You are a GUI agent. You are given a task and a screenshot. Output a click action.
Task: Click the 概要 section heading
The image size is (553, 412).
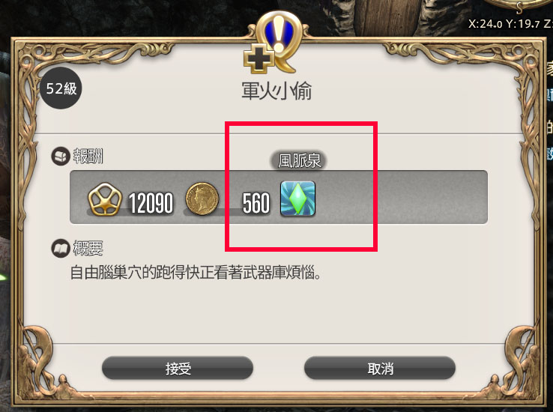(88, 249)
